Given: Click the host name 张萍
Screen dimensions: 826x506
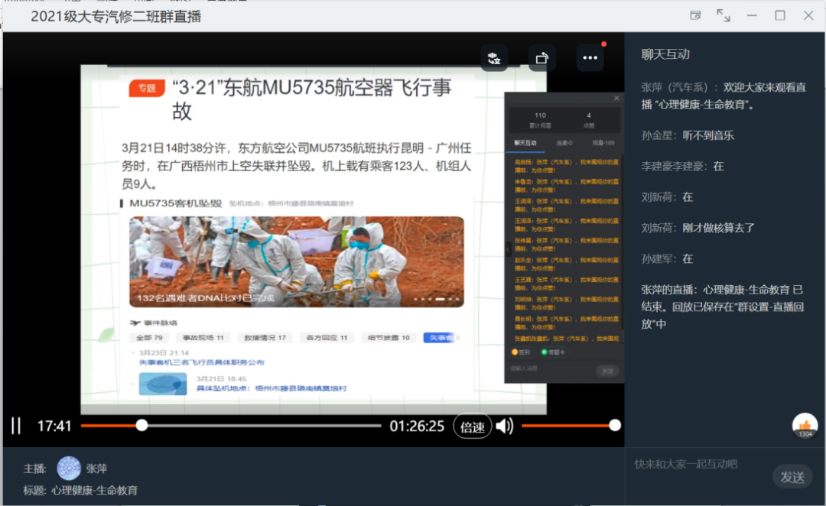Looking at the screenshot, I should 96,469.
